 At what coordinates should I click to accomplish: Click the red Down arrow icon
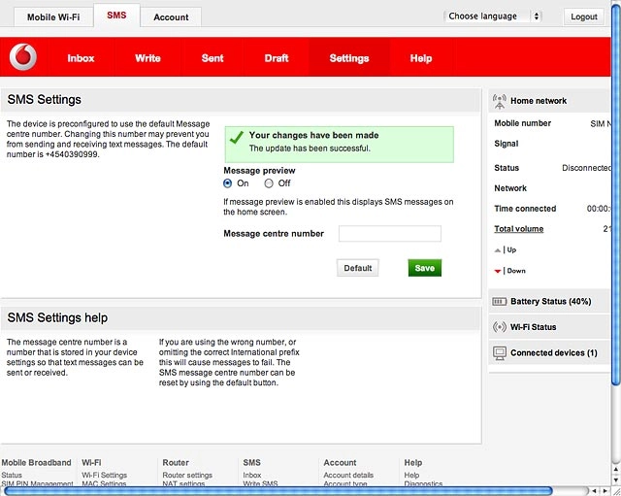[x=498, y=272]
